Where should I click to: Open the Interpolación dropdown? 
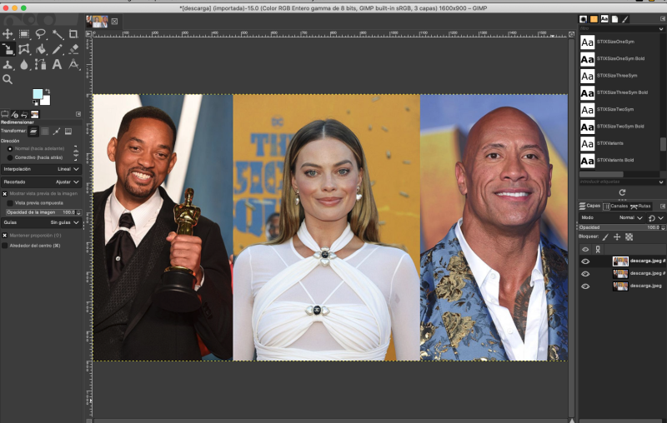[41, 169]
